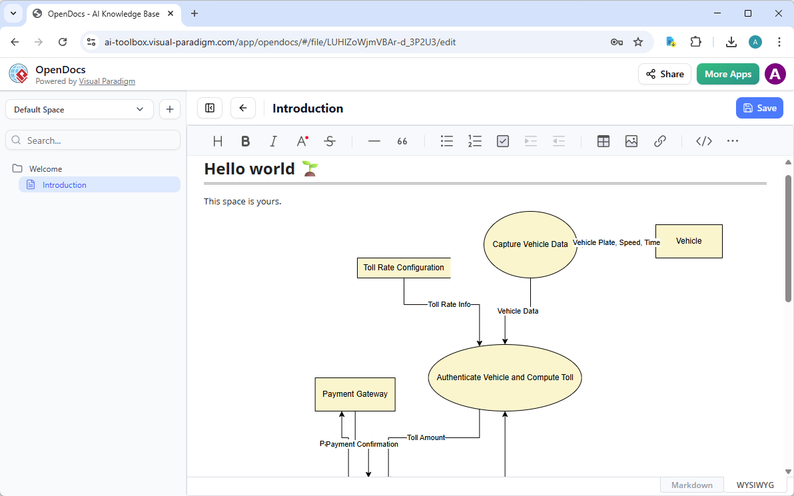Open the more toolbar options menu
The width and height of the screenshot is (794, 496).
[733, 140]
